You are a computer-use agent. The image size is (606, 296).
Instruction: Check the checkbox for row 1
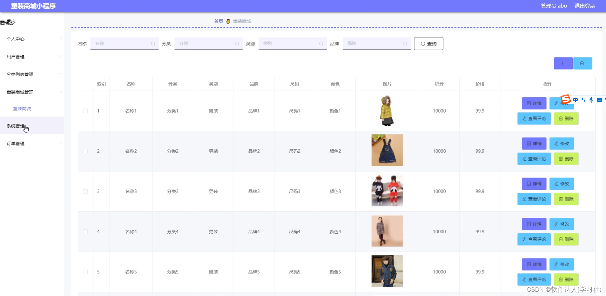point(85,111)
